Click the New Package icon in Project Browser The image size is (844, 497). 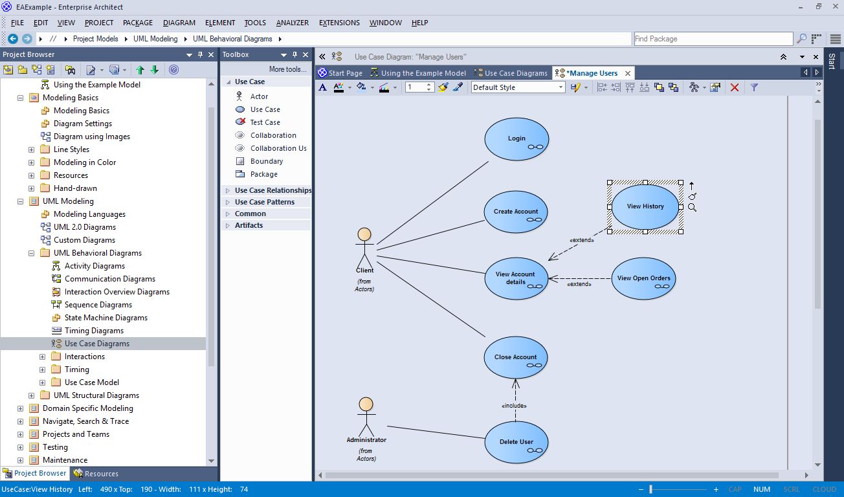click(23, 69)
